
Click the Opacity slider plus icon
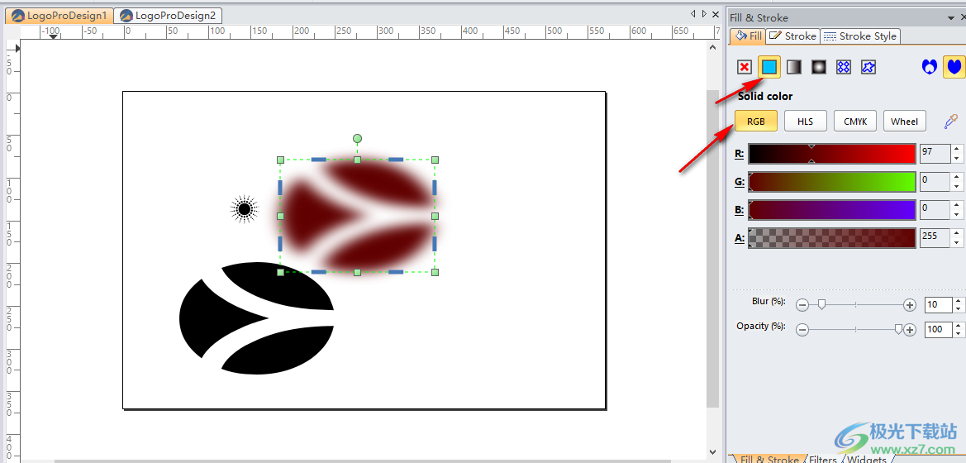pos(909,330)
